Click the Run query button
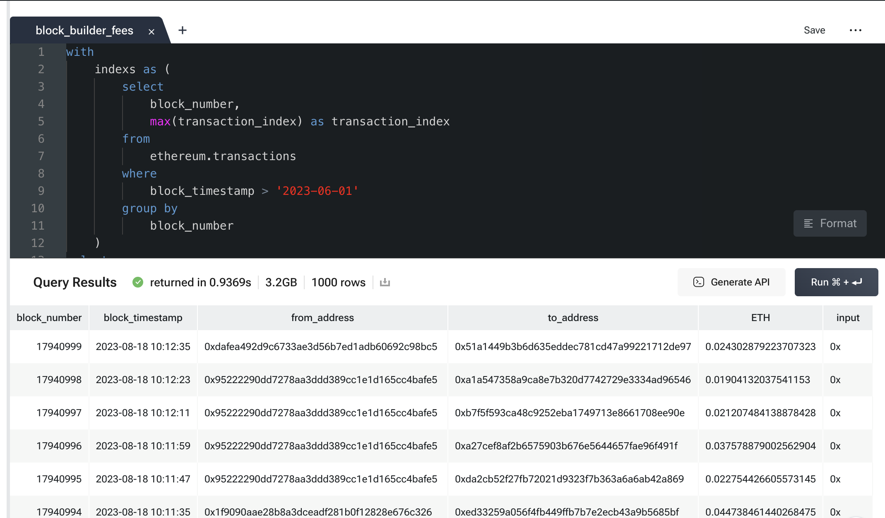Viewport: 885px width, 518px height. point(836,283)
